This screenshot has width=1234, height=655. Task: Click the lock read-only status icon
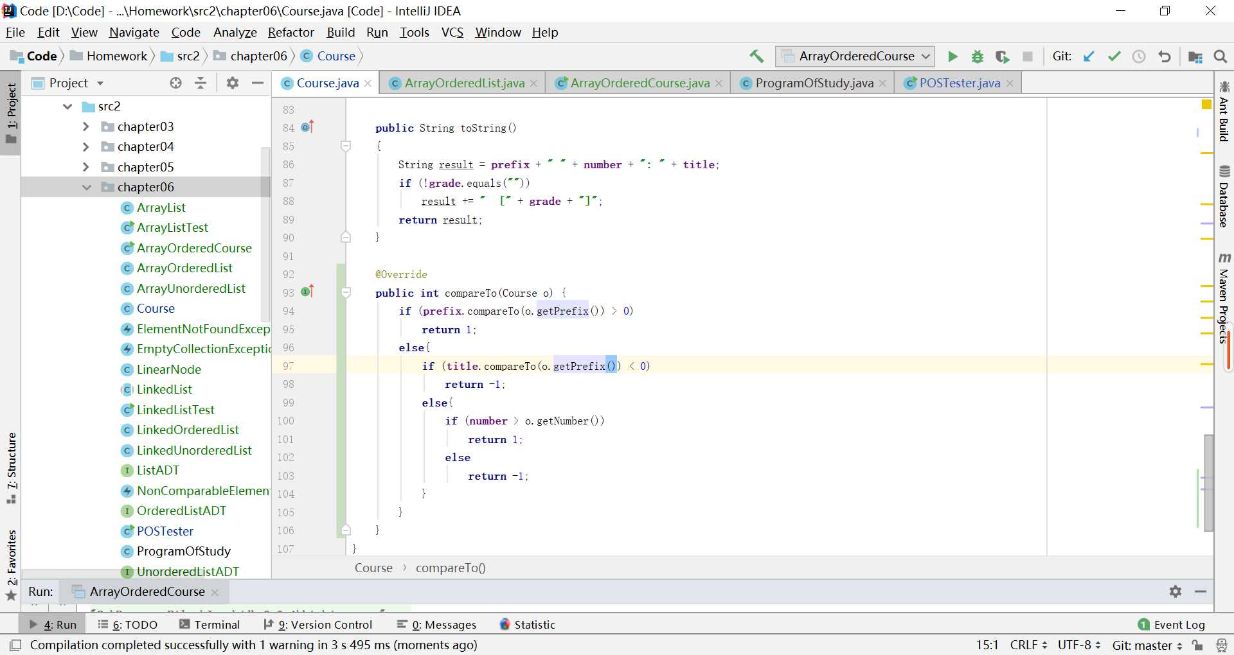(x=1197, y=645)
